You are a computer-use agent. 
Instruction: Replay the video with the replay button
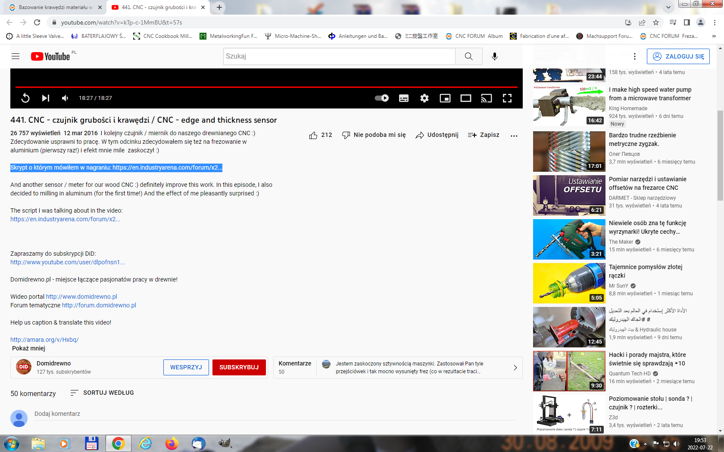[25, 98]
